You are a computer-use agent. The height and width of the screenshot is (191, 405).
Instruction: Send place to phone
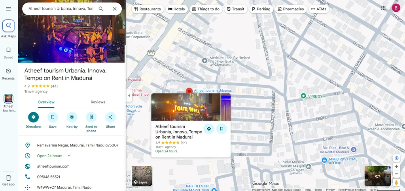pyautogui.click(x=91, y=117)
